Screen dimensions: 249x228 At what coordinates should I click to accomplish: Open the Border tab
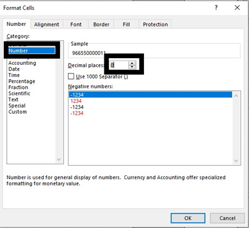click(101, 25)
